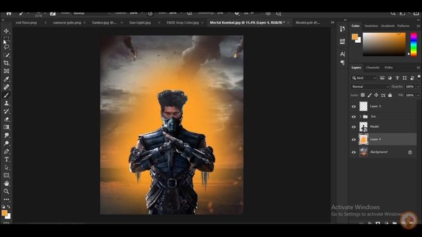Select the Magic Wand selection tool
The image size is (422, 237).
(6, 55)
